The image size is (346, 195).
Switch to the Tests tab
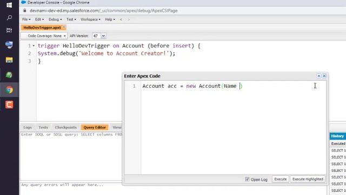click(43, 127)
